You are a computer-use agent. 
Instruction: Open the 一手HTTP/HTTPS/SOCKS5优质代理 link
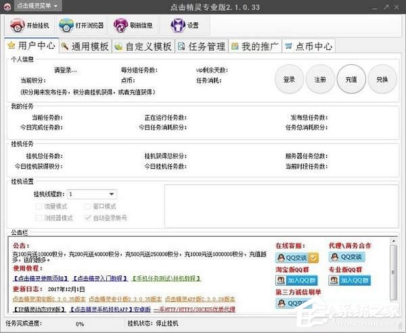(x=194, y=309)
